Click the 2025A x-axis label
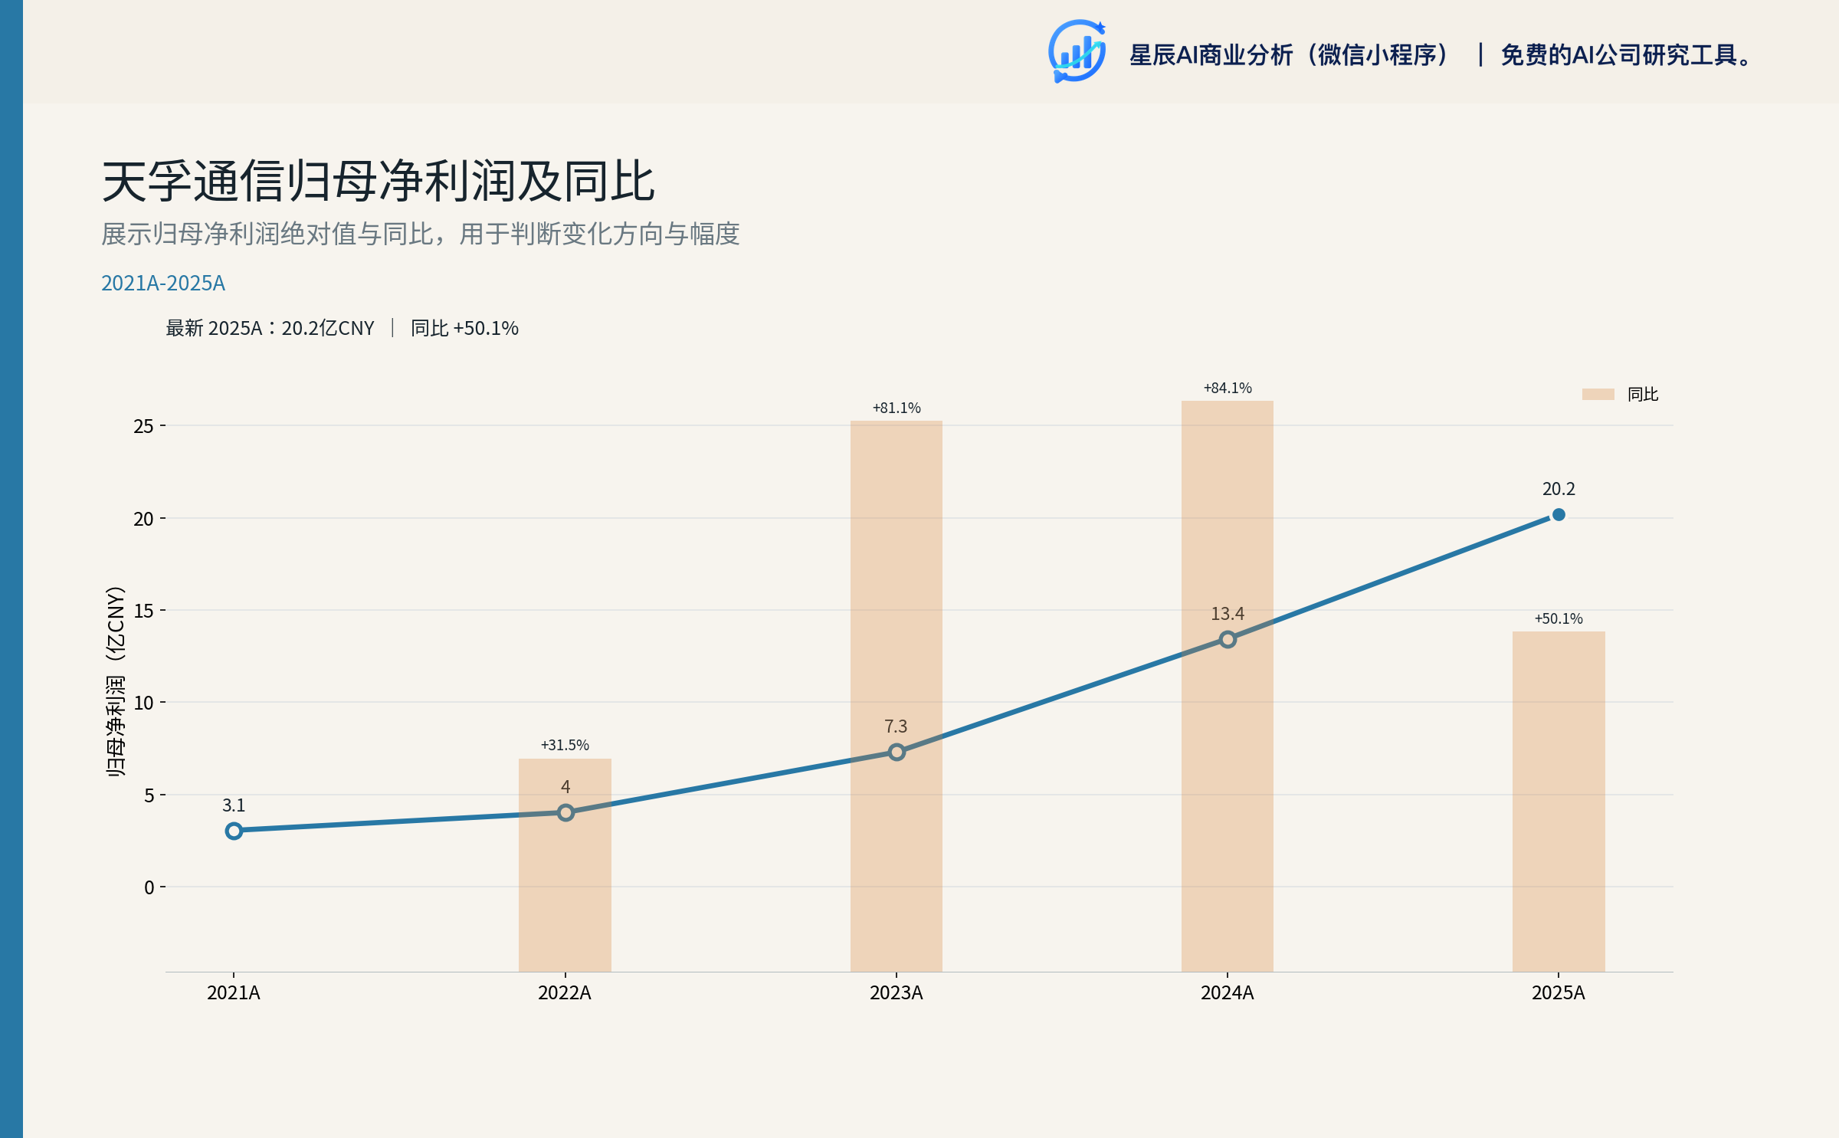The image size is (1839, 1138). [1559, 993]
